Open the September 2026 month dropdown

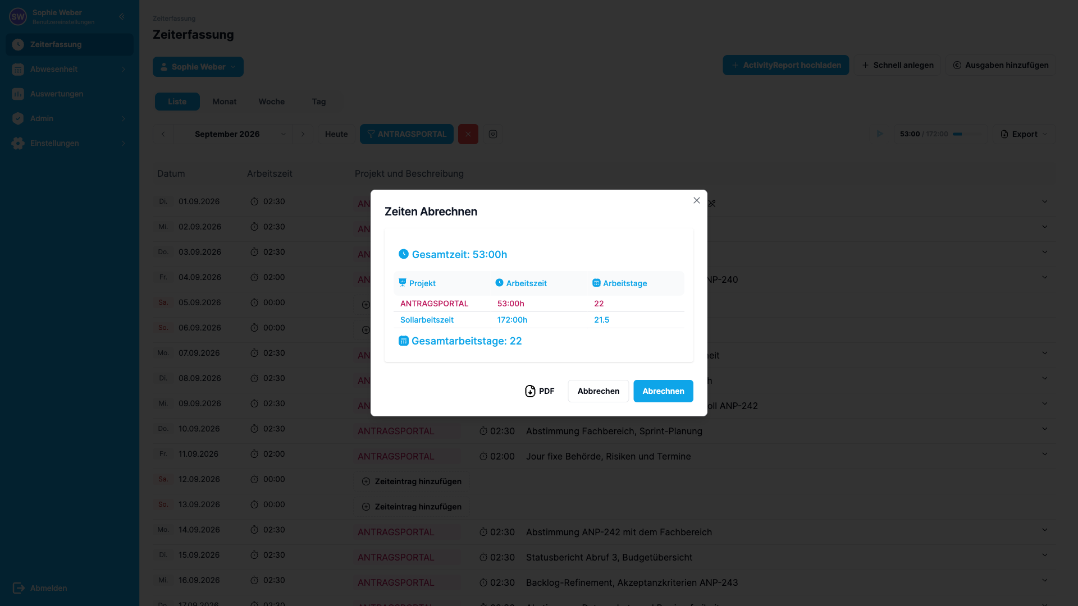coord(233,134)
